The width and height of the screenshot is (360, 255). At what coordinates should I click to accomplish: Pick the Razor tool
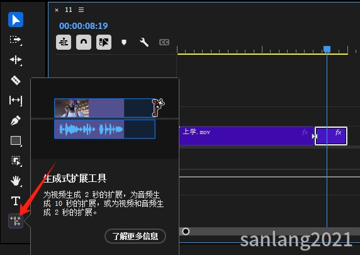coord(16,80)
